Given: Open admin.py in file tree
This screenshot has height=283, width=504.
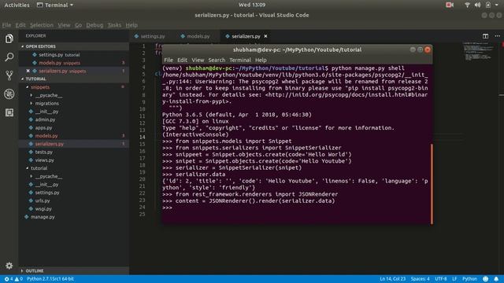Looking at the screenshot, I should pos(45,119).
